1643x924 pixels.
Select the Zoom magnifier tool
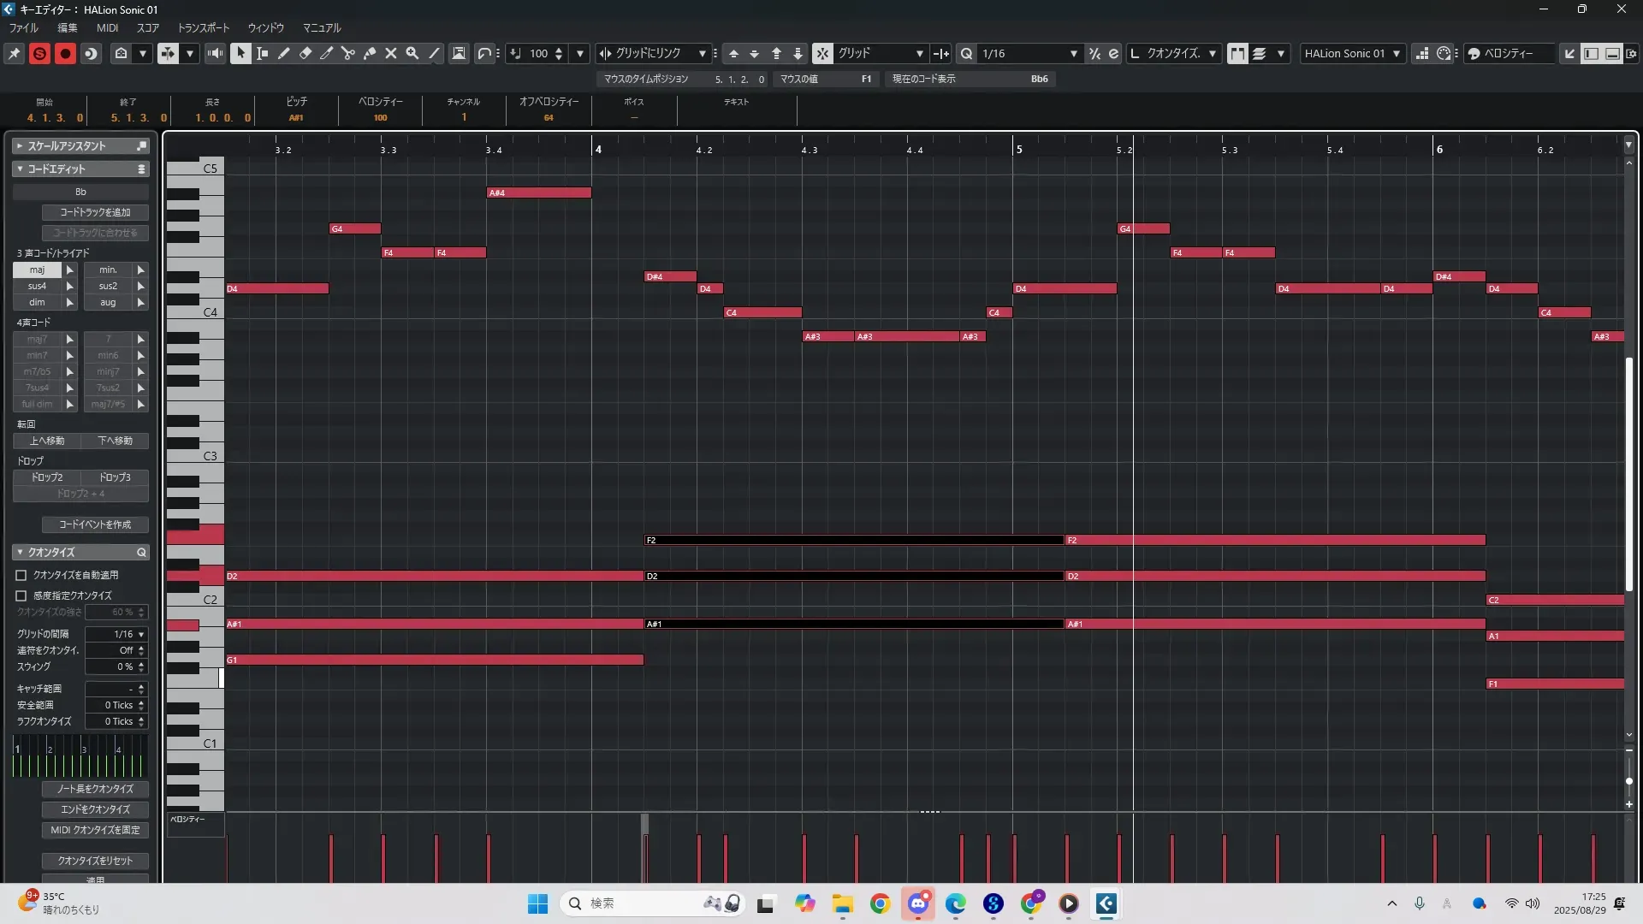pyautogui.click(x=412, y=53)
